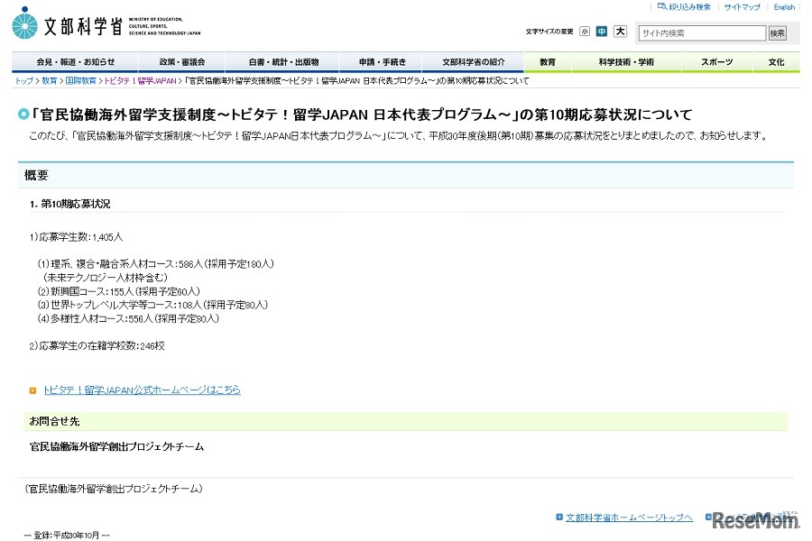Set font size to 大
The width and height of the screenshot is (812, 541).
pyautogui.click(x=620, y=31)
